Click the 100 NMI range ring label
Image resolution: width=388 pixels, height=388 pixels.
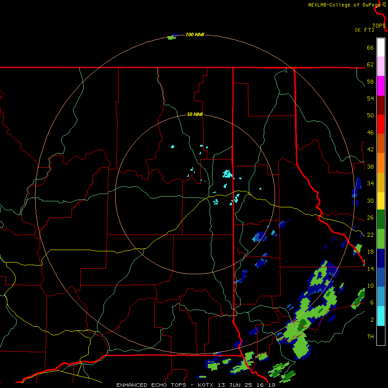pyautogui.click(x=195, y=34)
